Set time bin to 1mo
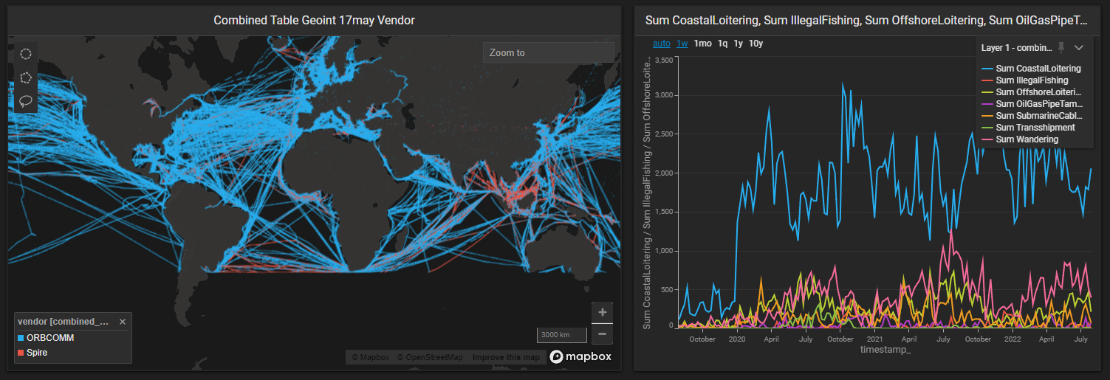Screen dimensions: 1110x380 [x=702, y=44]
